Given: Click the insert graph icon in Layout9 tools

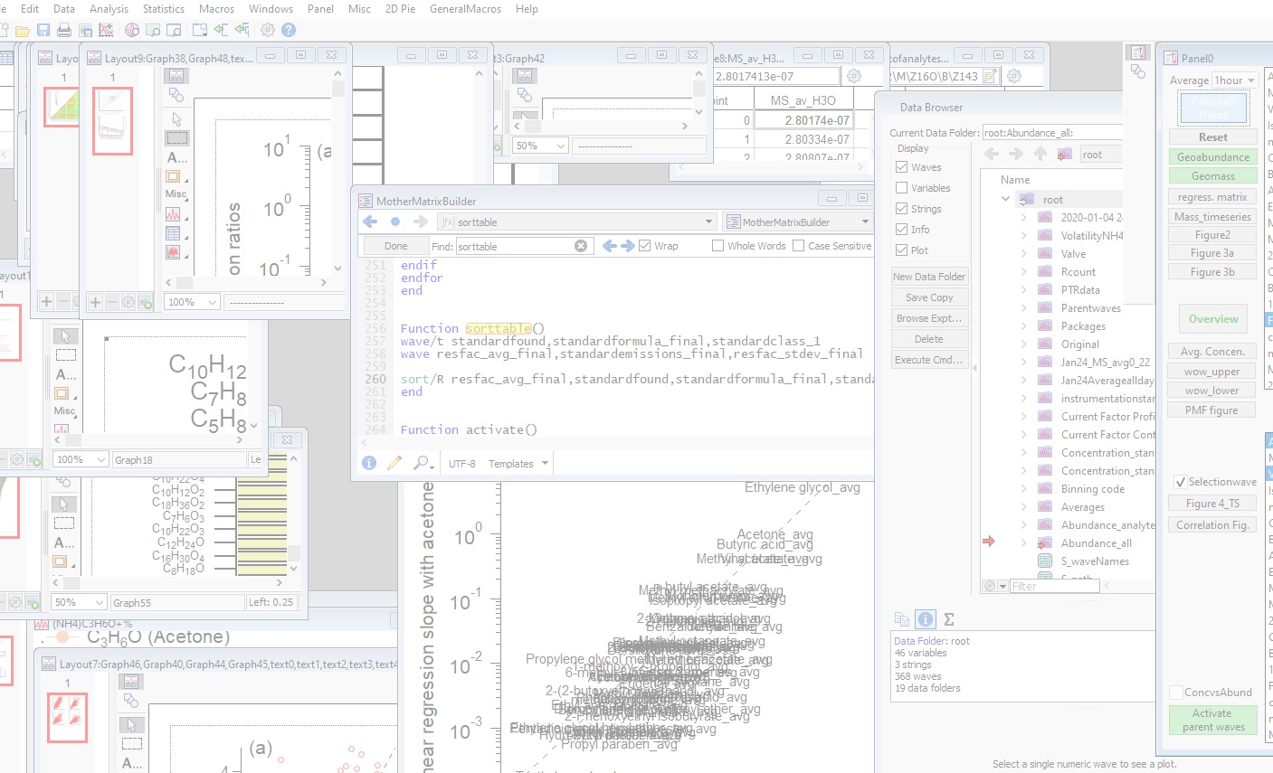Looking at the screenshot, I should click(x=174, y=214).
